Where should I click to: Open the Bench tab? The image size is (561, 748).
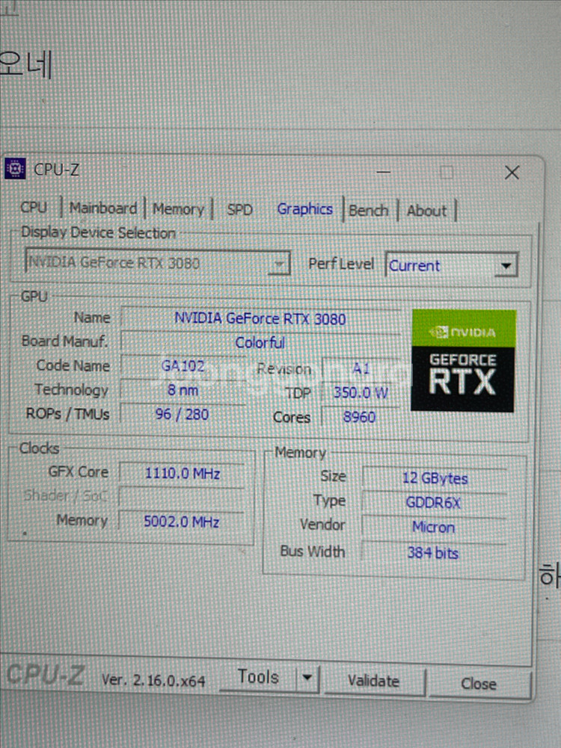(x=369, y=211)
